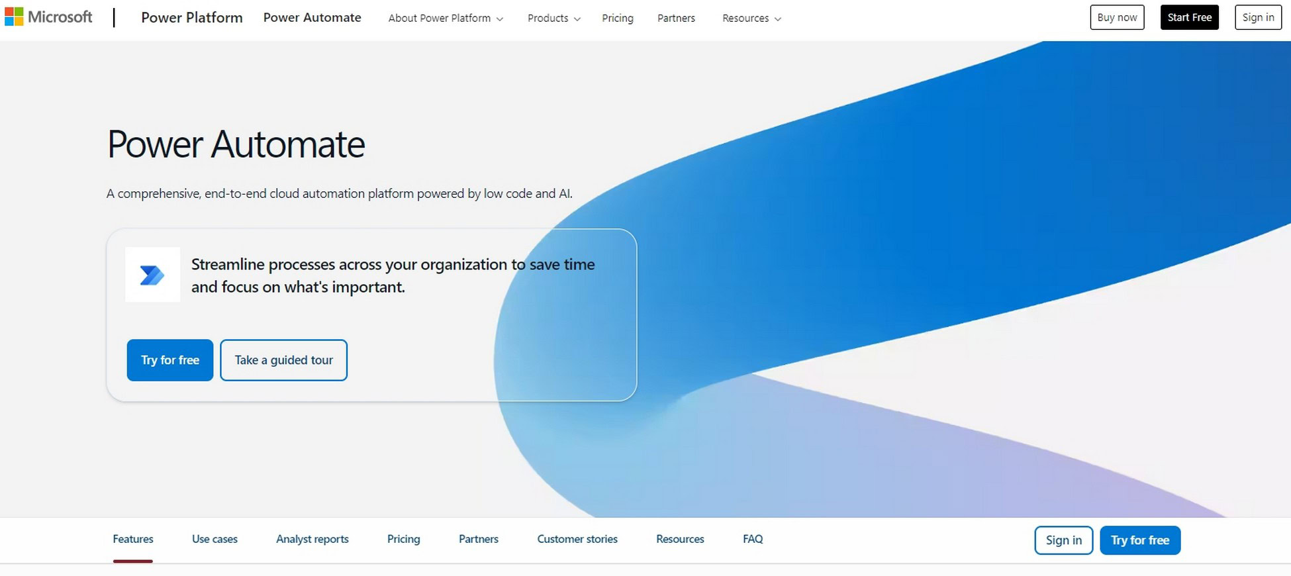This screenshot has height=576, width=1291.
Task: Select the Resources tab in sub-navigation
Action: tap(680, 539)
